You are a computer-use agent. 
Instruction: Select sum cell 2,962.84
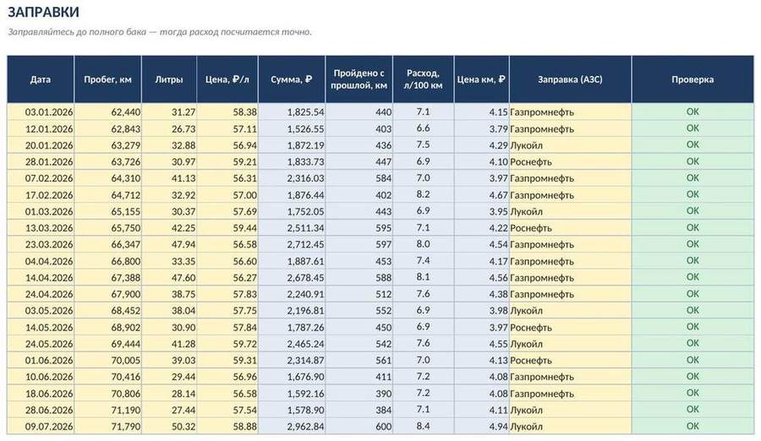tap(292, 427)
